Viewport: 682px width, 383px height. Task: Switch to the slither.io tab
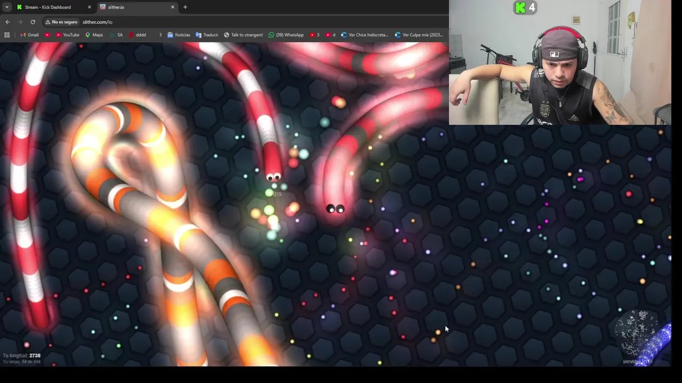pyautogui.click(x=136, y=7)
